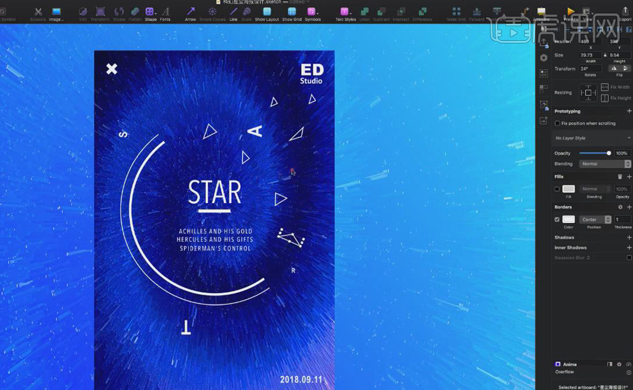The image size is (633, 390).
Task: Open the No Layer Style dropdown
Action: [592, 138]
